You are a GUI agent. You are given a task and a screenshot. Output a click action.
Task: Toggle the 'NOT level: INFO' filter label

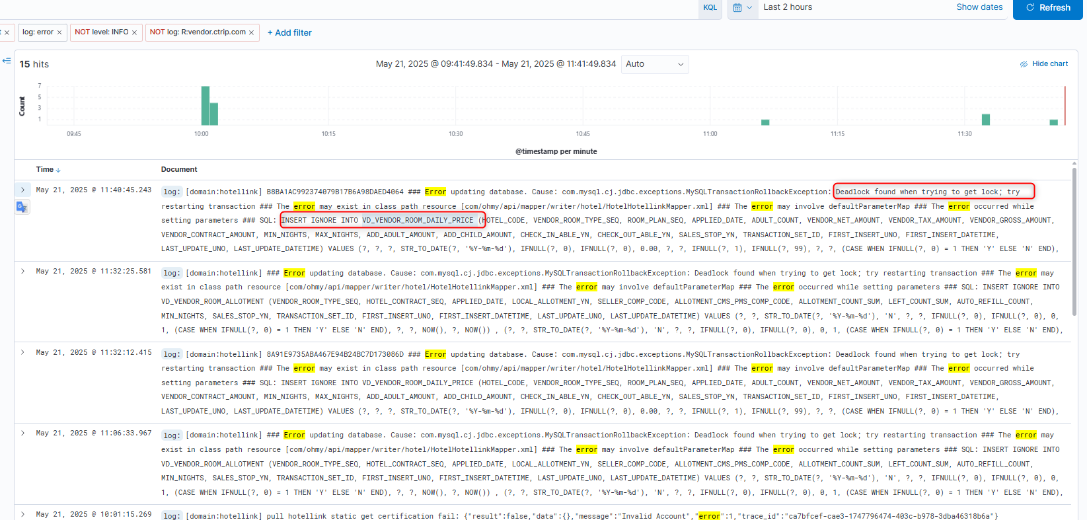click(x=101, y=32)
